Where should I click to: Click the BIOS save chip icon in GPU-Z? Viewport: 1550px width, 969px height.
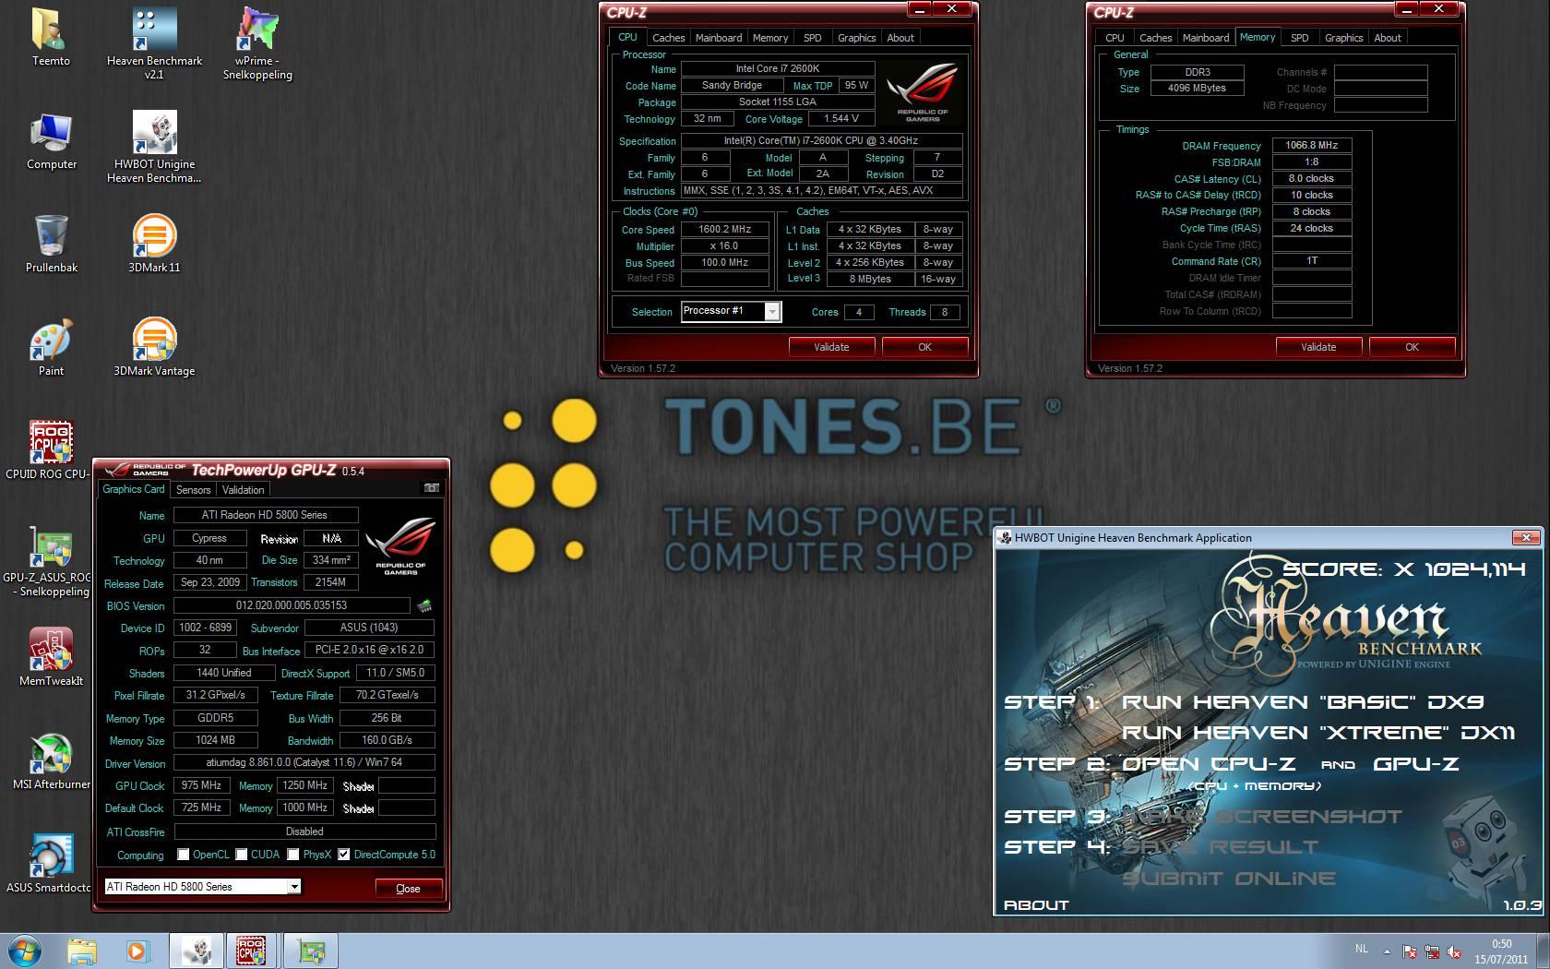coord(424,606)
